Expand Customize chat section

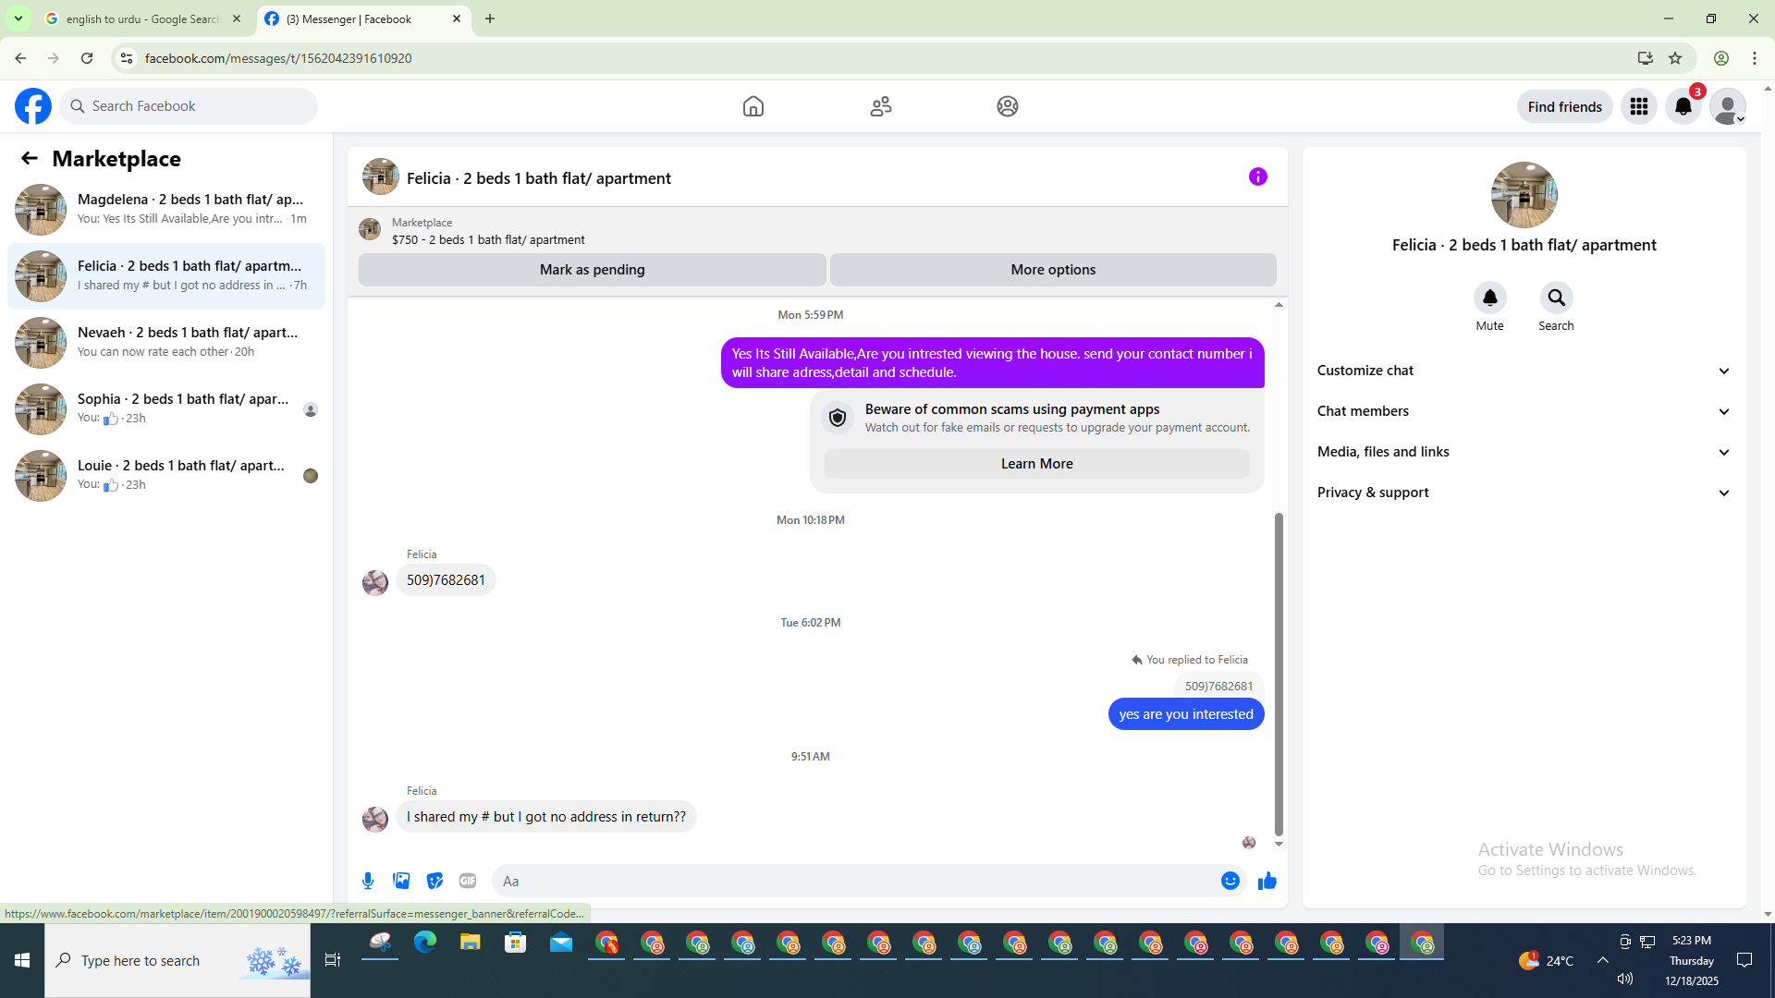coord(1524,371)
